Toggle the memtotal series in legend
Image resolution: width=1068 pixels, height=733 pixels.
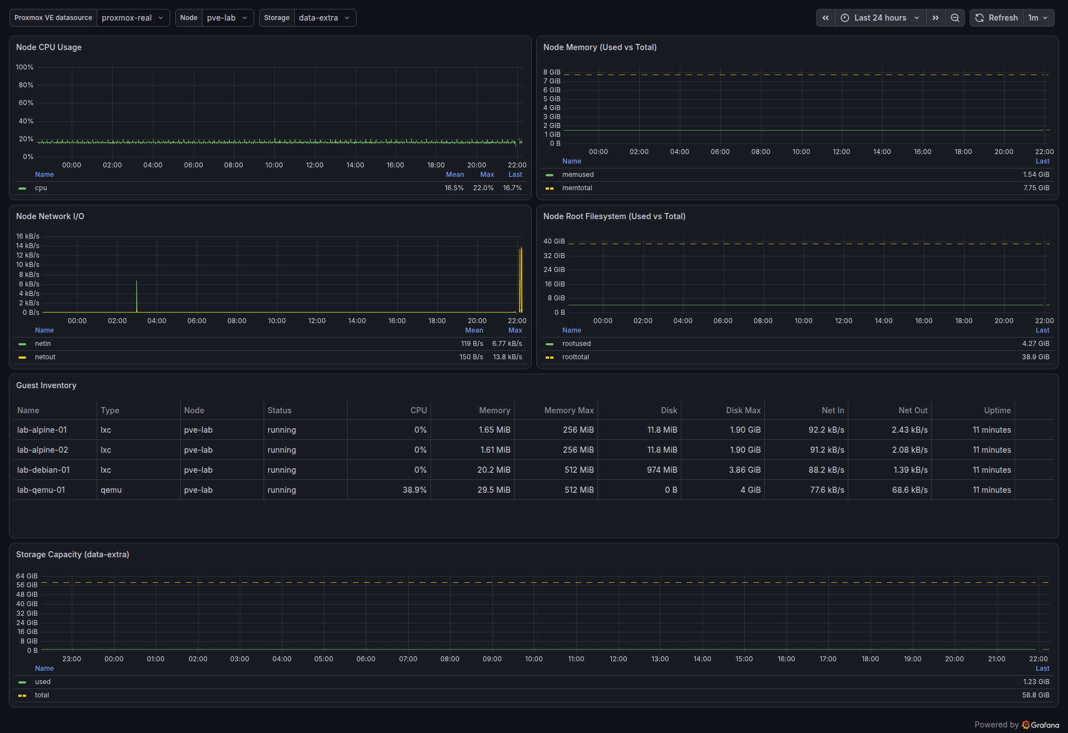(x=577, y=188)
